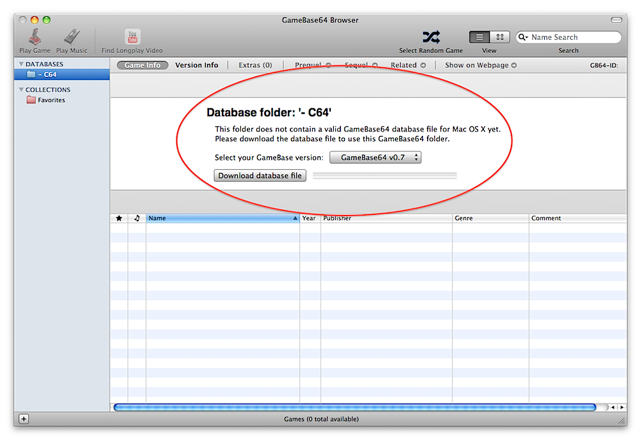Click the scroll left arrow
Screen dimensions: 641x440
612,407
